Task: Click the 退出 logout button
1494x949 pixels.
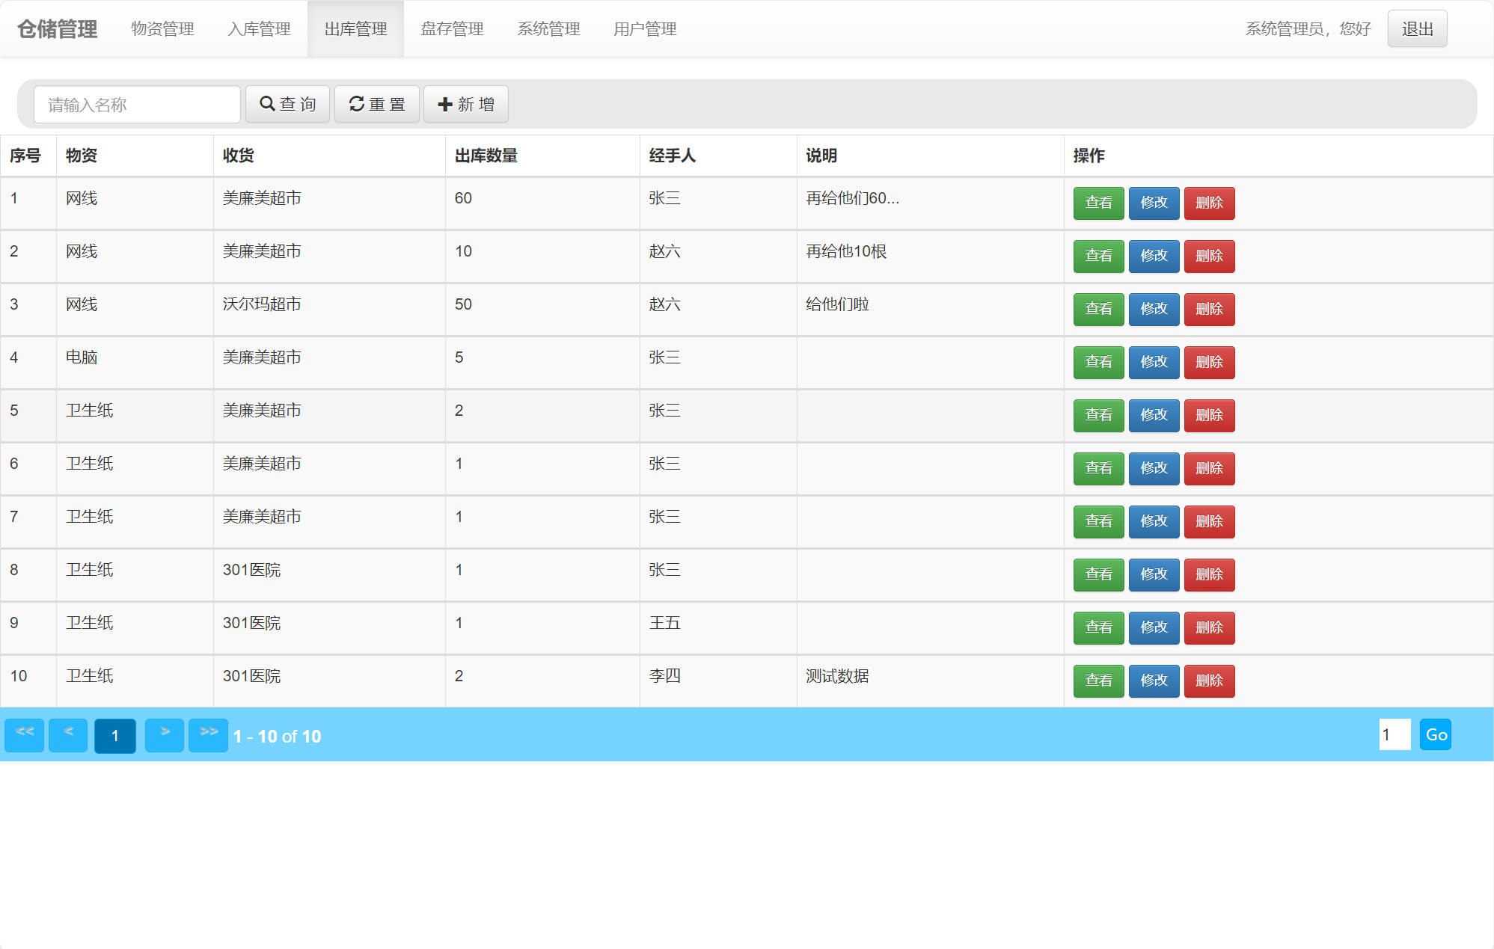Action: pos(1416,28)
